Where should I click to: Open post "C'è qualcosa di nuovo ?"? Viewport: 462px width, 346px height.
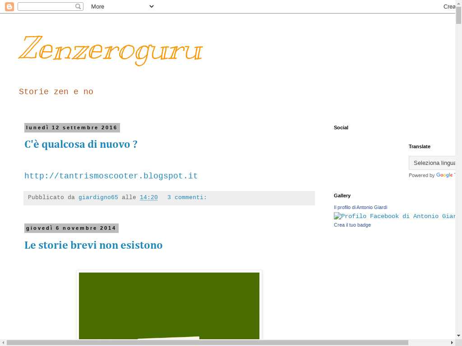(x=81, y=144)
